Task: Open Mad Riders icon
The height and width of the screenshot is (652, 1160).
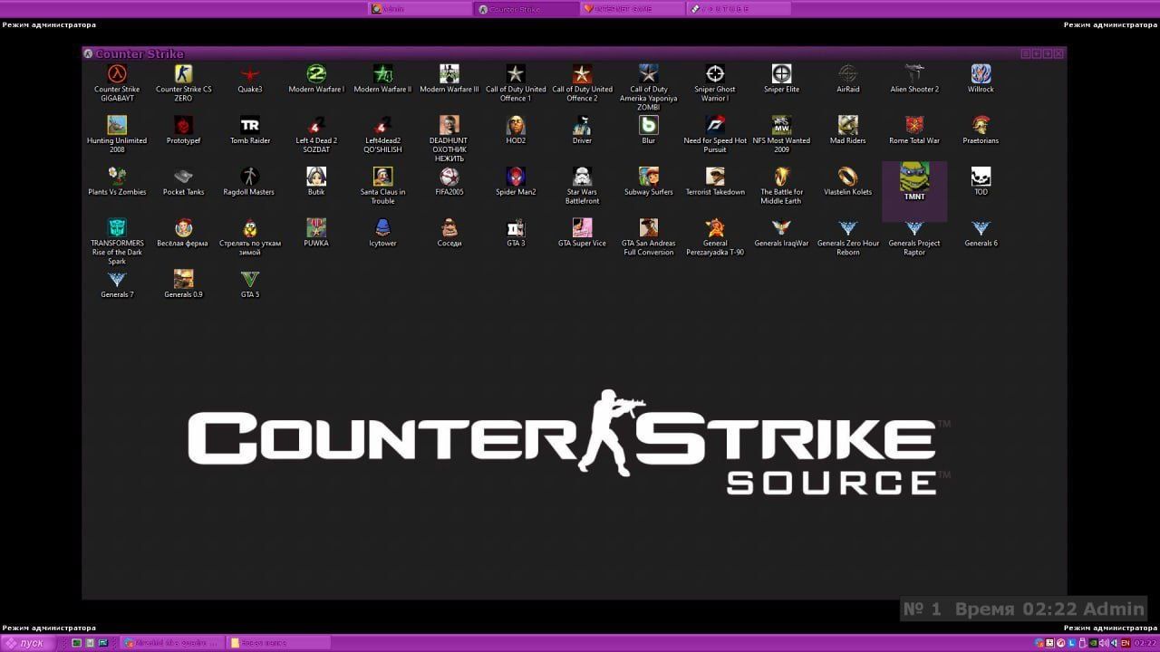Action: (848, 125)
